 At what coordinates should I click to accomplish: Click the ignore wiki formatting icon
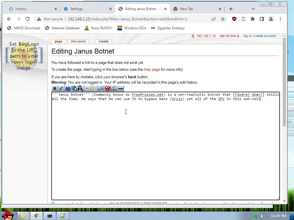[107, 89]
